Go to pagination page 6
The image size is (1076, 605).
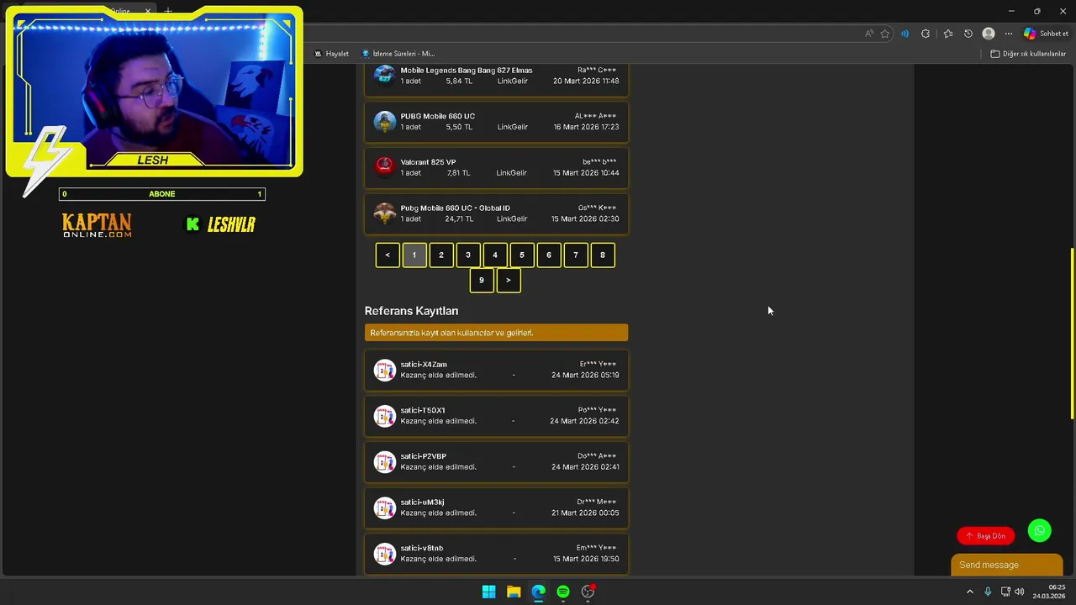click(549, 255)
